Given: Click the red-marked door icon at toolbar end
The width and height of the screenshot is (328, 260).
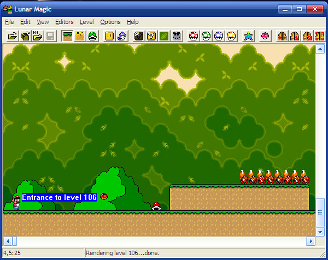Looking at the screenshot, I should tap(319, 36).
